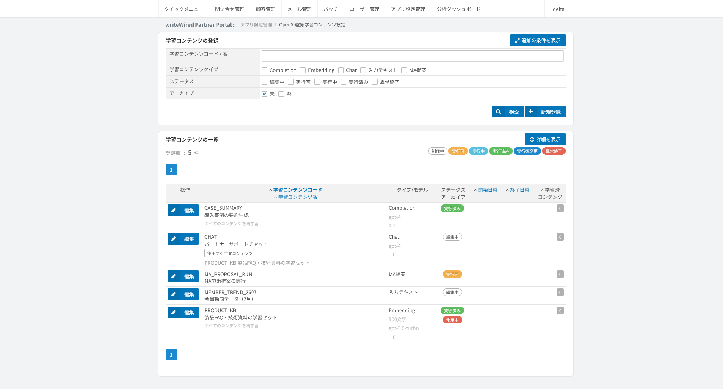Click the search magnifier icon on 検索 button
Viewport: 723px width, 389px height.
(498, 112)
